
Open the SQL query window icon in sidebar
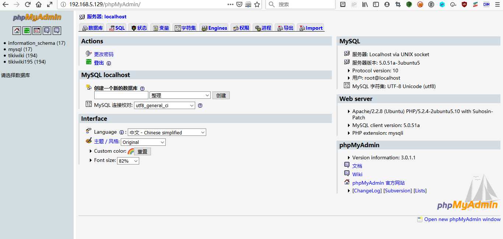(x=37, y=30)
